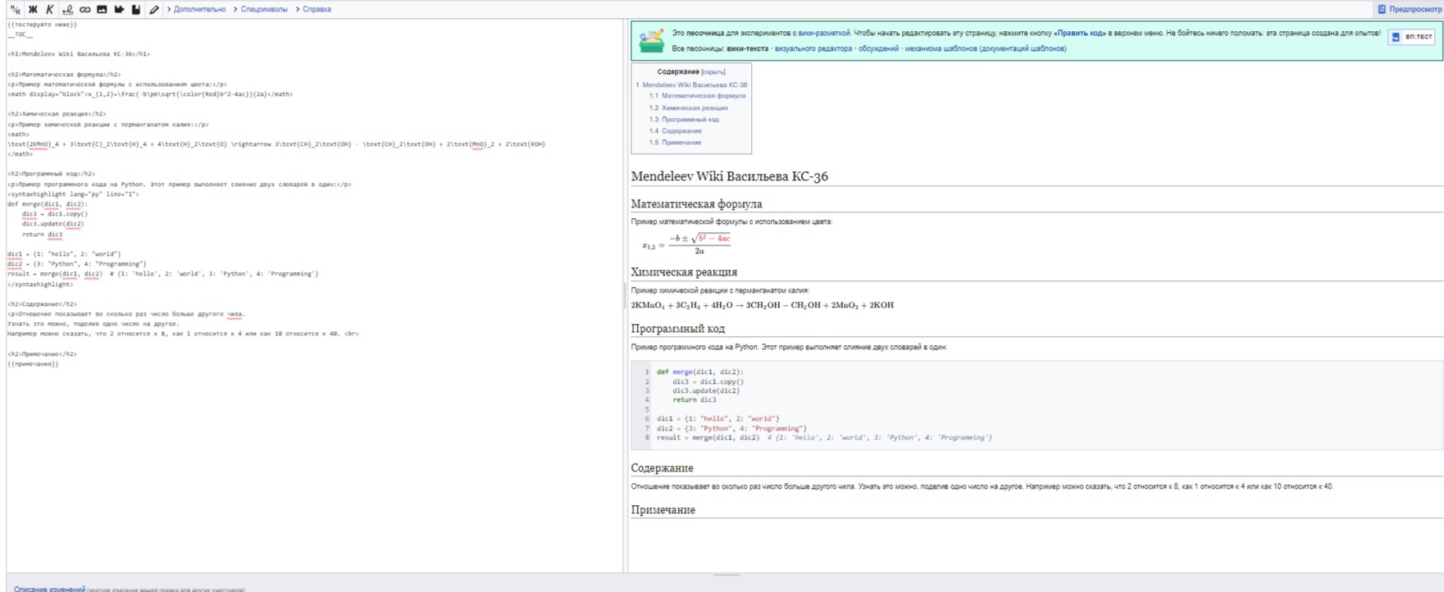Click closing </syntaxhighlight> tag line
Image resolution: width=1444 pixels, height=592 pixels.
click(x=40, y=285)
